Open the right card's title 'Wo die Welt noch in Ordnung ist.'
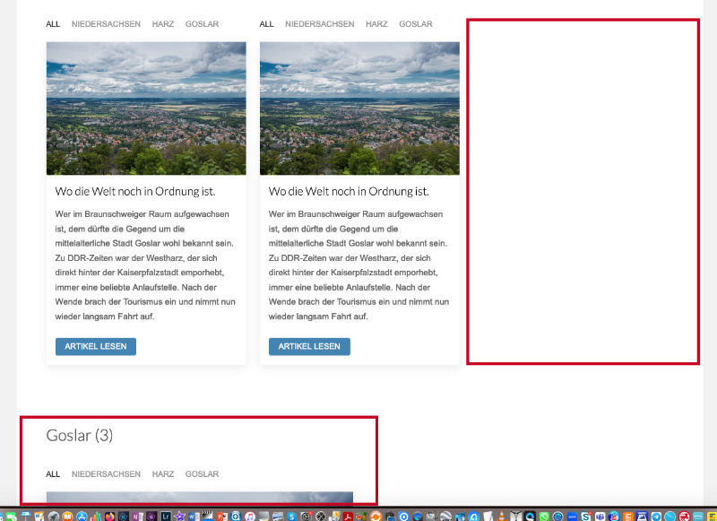The image size is (717, 521). [x=349, y=191]
